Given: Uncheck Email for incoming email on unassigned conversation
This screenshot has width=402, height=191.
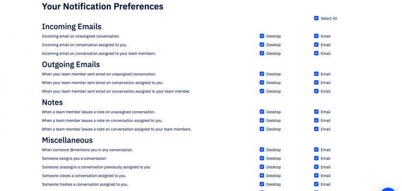Looking at the screenshot, I should (316, 36).
